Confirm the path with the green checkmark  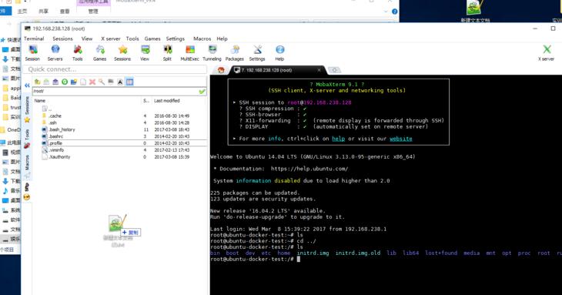point(202,92)
